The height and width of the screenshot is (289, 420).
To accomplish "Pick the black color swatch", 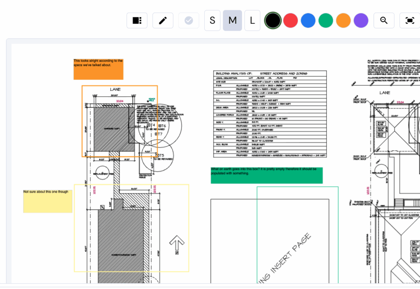I will (273, 20).
